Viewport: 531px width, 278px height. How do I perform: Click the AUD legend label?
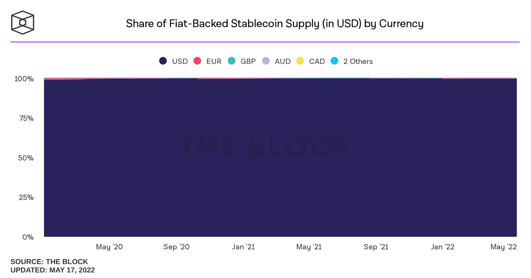[x=283, y=61]
